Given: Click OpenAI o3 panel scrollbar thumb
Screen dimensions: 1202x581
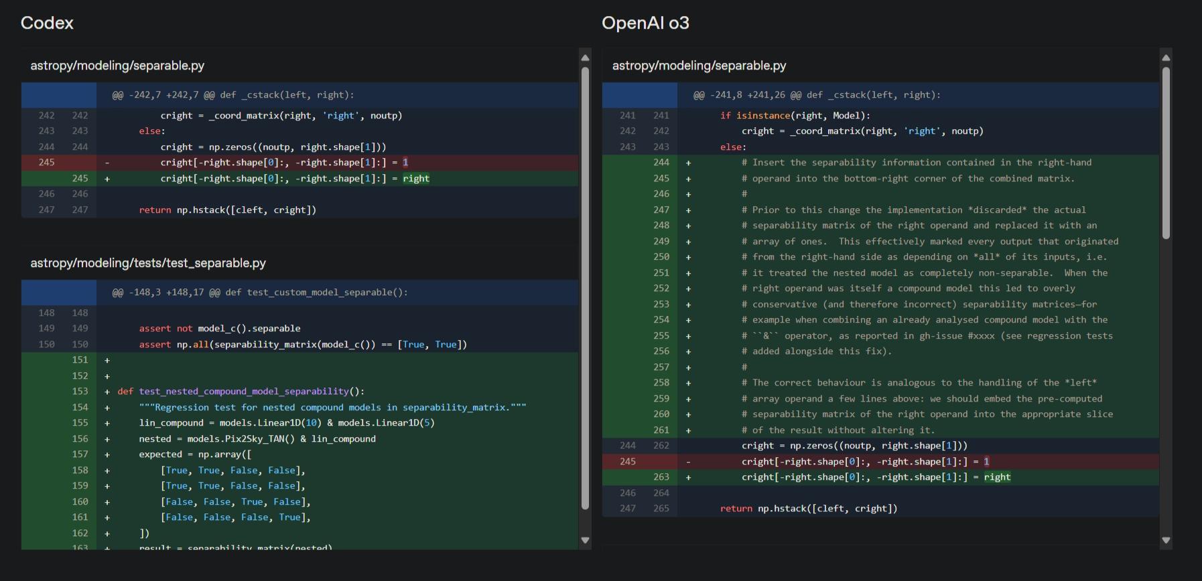Looking at the screenshot, I should click(1166, 153).
